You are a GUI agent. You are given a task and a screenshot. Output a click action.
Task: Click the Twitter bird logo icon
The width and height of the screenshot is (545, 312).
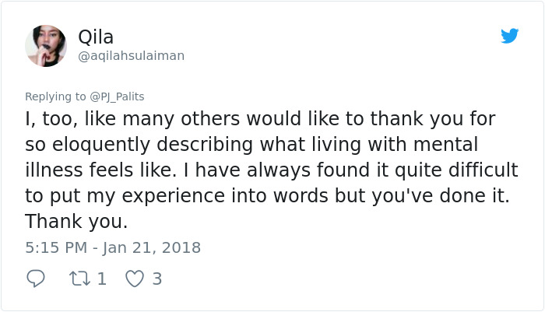509,36
